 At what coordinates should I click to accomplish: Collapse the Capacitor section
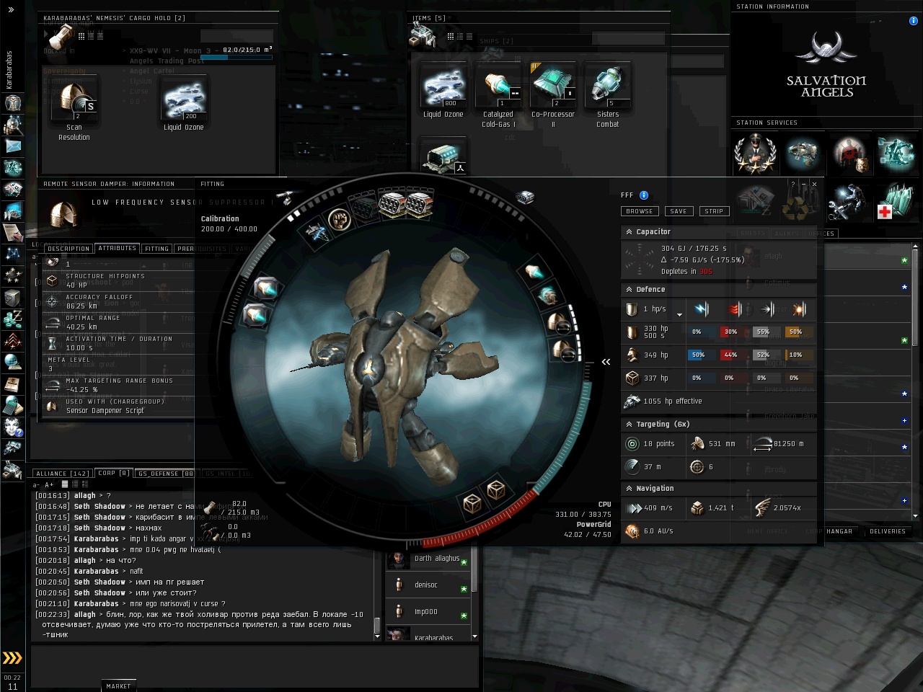click(629, 232)
